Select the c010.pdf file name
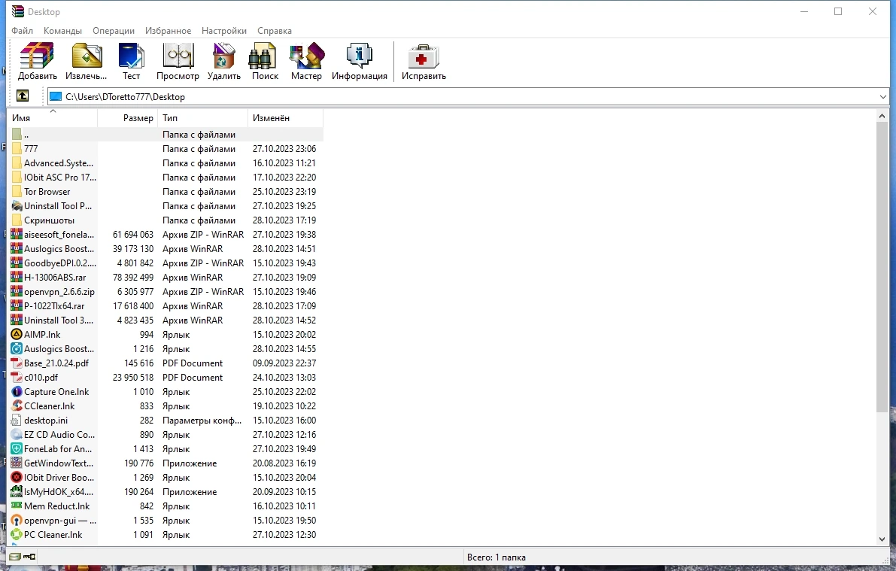The image size is (896, 571). coord(41,377)
